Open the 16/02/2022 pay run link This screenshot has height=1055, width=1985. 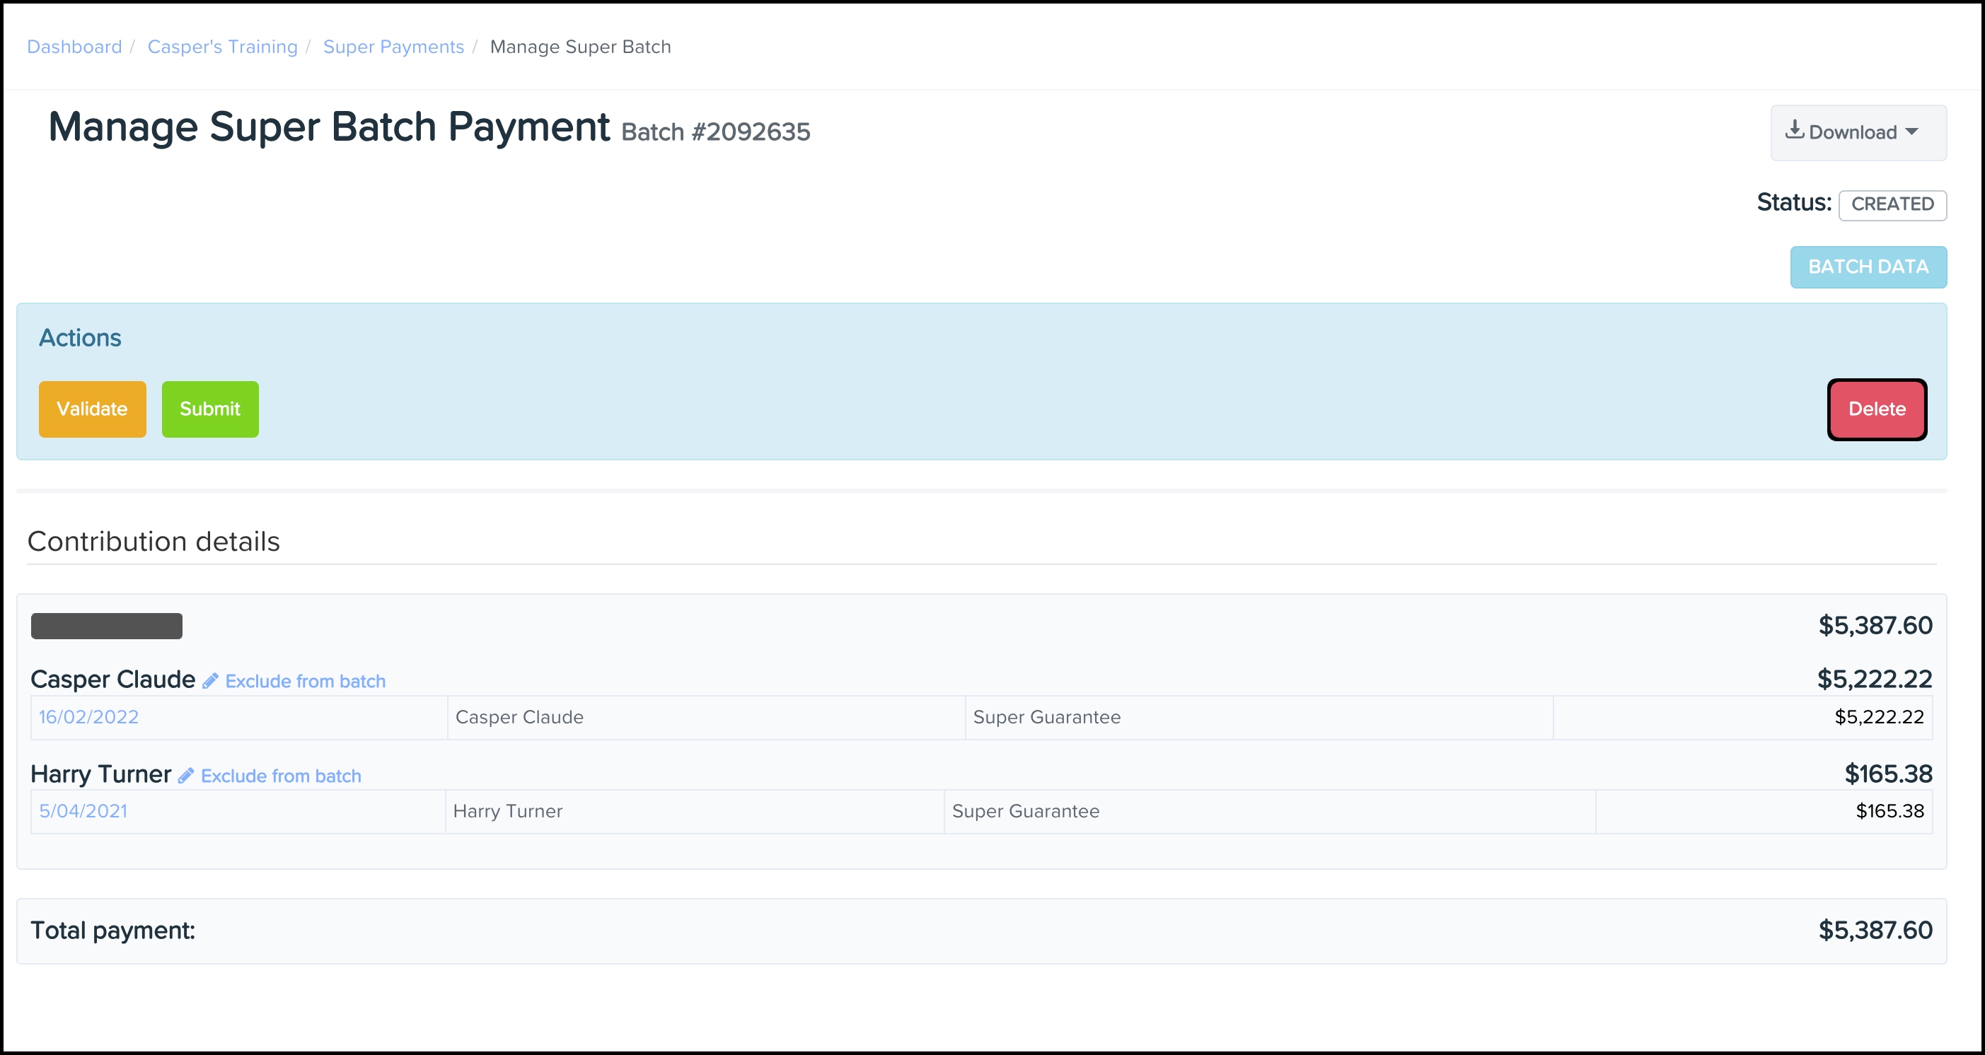click(88, 717)
